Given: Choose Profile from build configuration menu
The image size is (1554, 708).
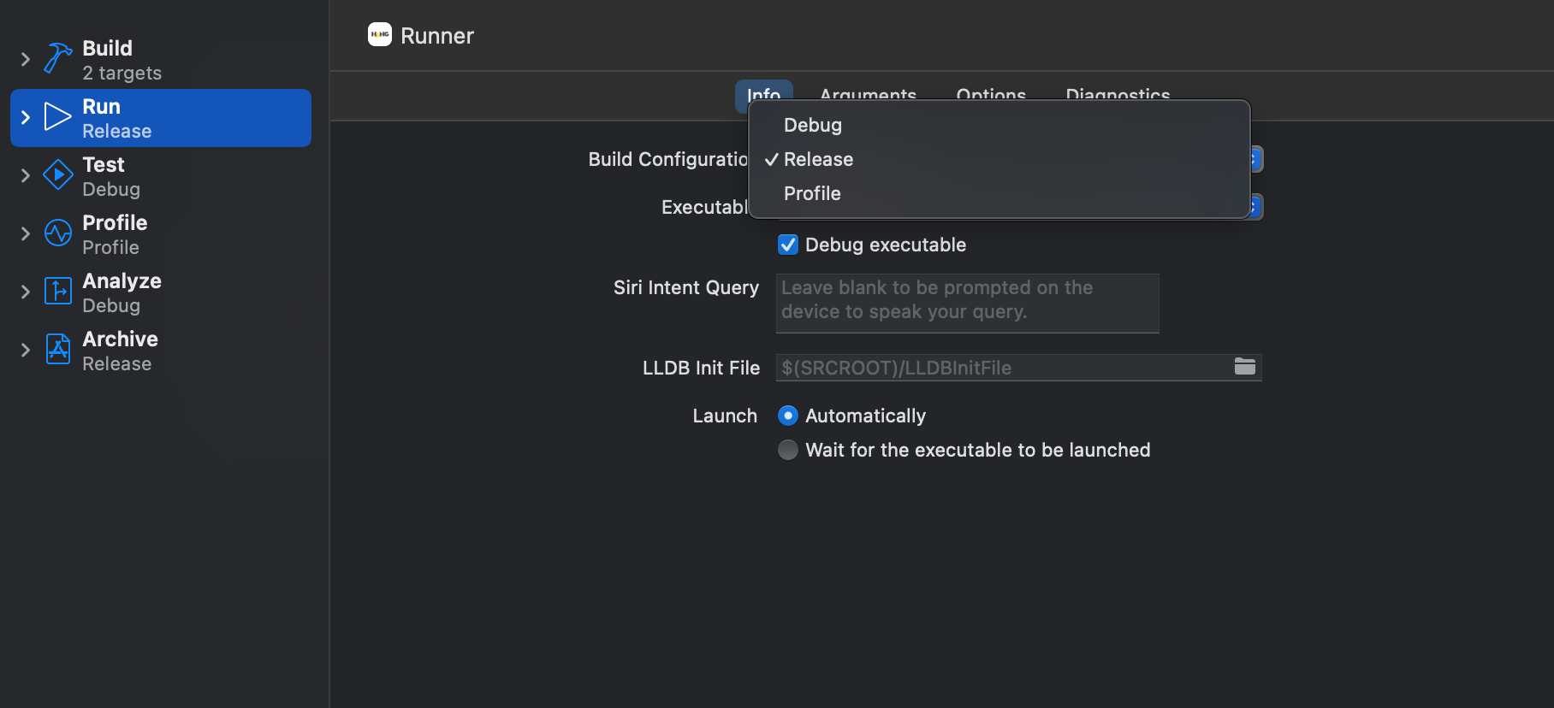Looking at the screenshot, I should click(812, 194).
